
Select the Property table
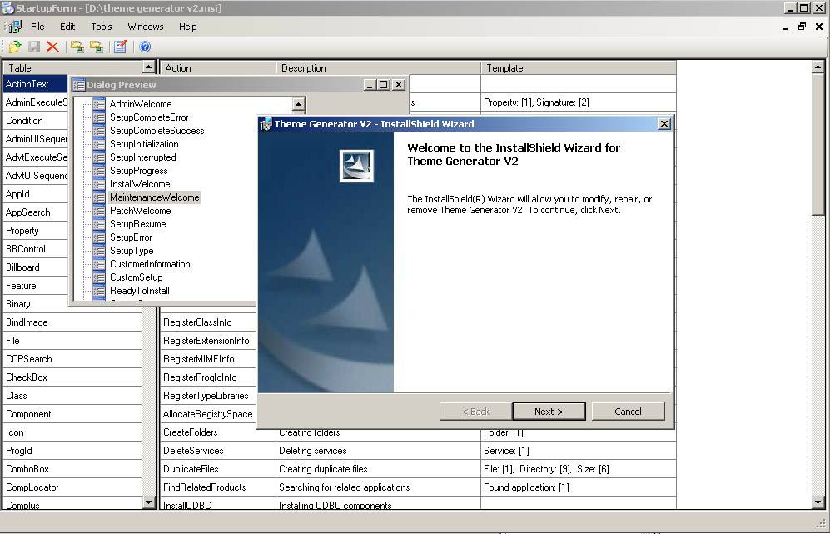pyautogui.click(x=36, y=231)
